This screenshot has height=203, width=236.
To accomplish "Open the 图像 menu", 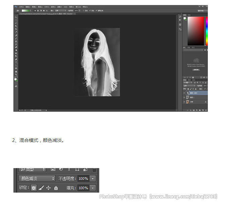I will pos(34,7).
